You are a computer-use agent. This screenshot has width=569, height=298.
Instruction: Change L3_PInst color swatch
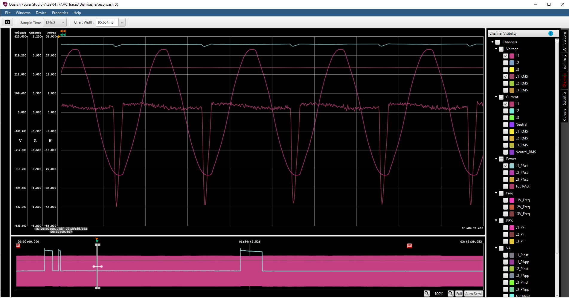512,282
